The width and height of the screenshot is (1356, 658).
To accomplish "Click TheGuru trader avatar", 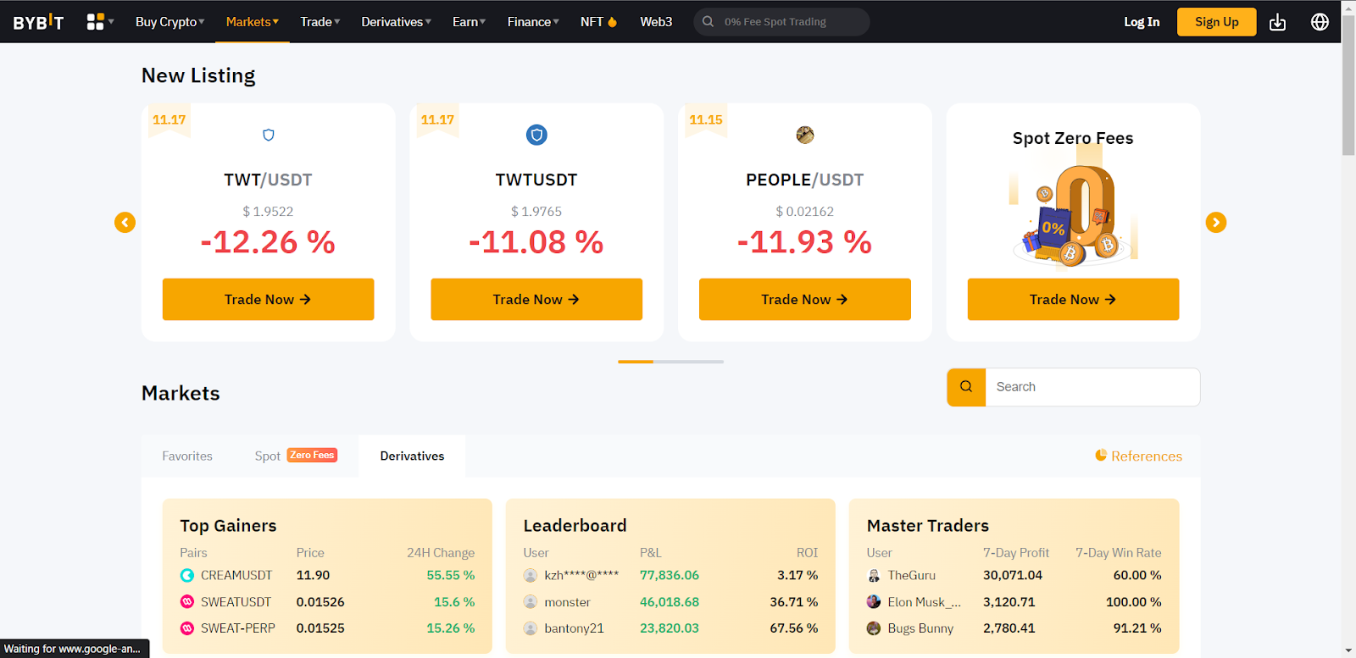I will (874, 576).
